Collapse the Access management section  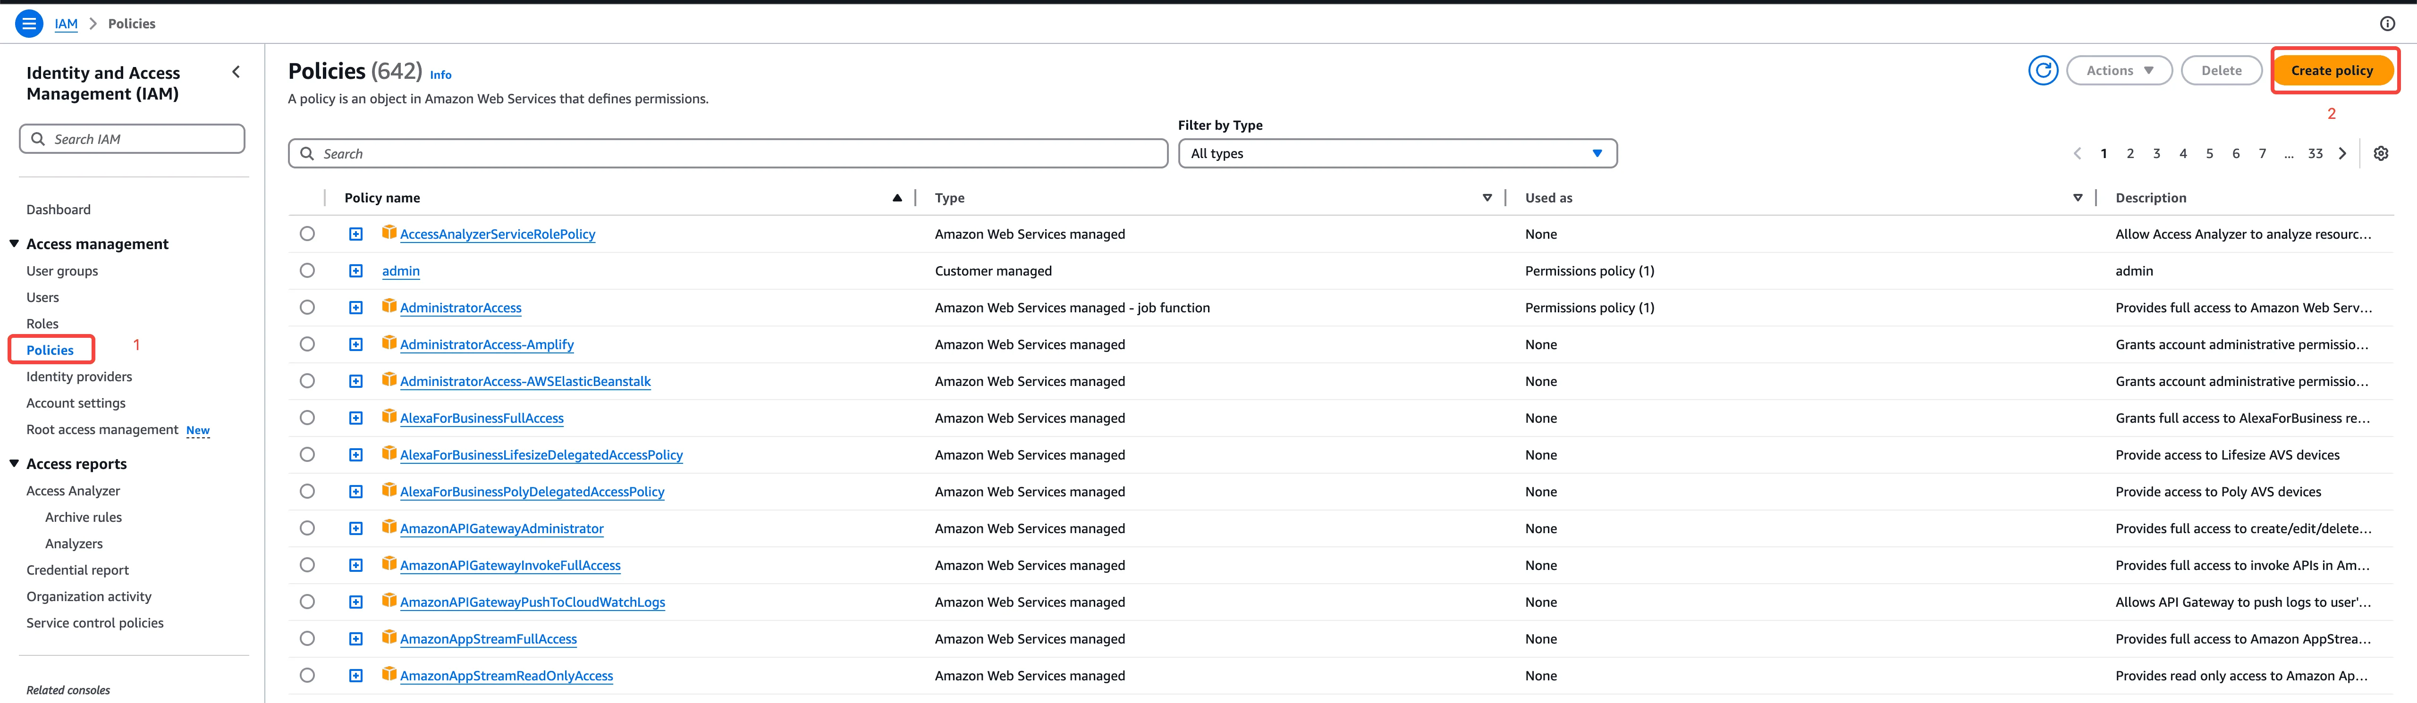tap(14, 244)
